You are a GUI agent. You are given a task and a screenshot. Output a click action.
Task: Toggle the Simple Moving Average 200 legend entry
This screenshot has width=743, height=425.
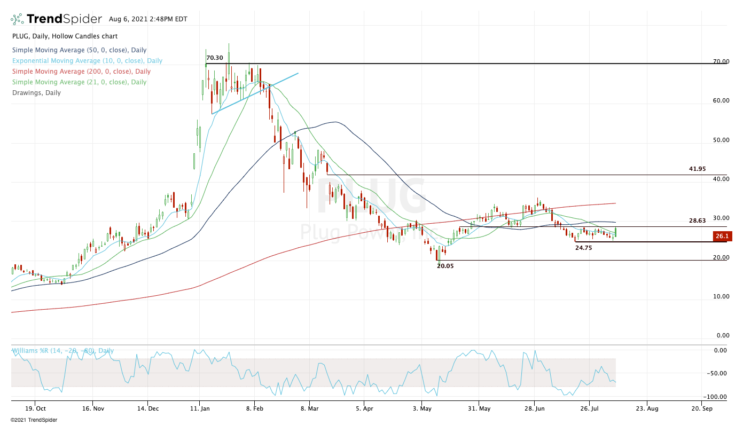point(81,72)
